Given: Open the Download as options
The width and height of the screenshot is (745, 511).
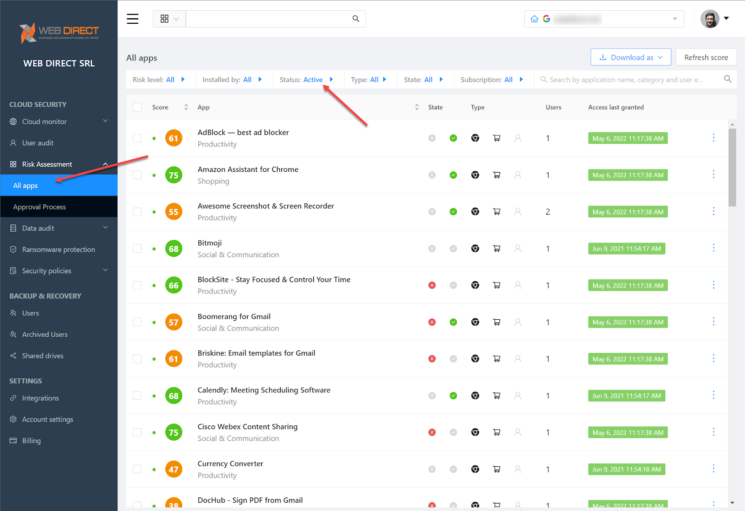Looking at the screenshot, I should click(630, 57).
